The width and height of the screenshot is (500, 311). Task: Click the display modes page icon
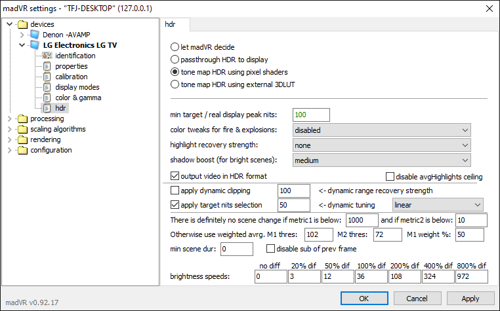47,87
